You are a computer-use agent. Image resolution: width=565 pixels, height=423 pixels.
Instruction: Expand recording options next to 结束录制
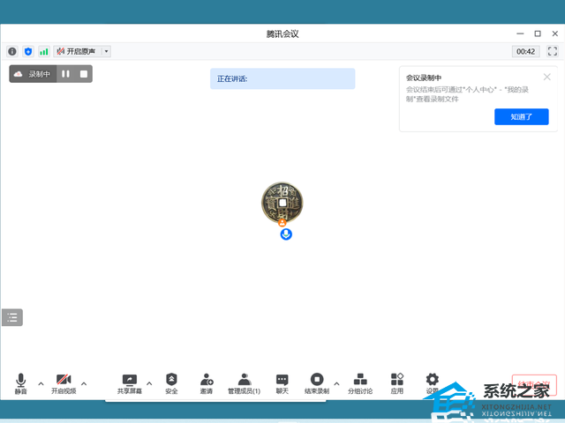pos(336,384)
